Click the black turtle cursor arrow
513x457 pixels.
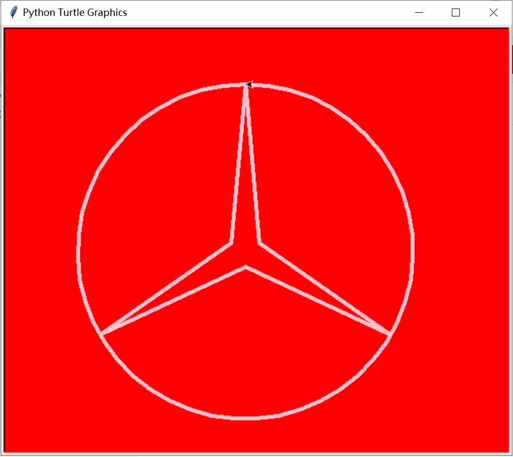[x=250, y=84]
